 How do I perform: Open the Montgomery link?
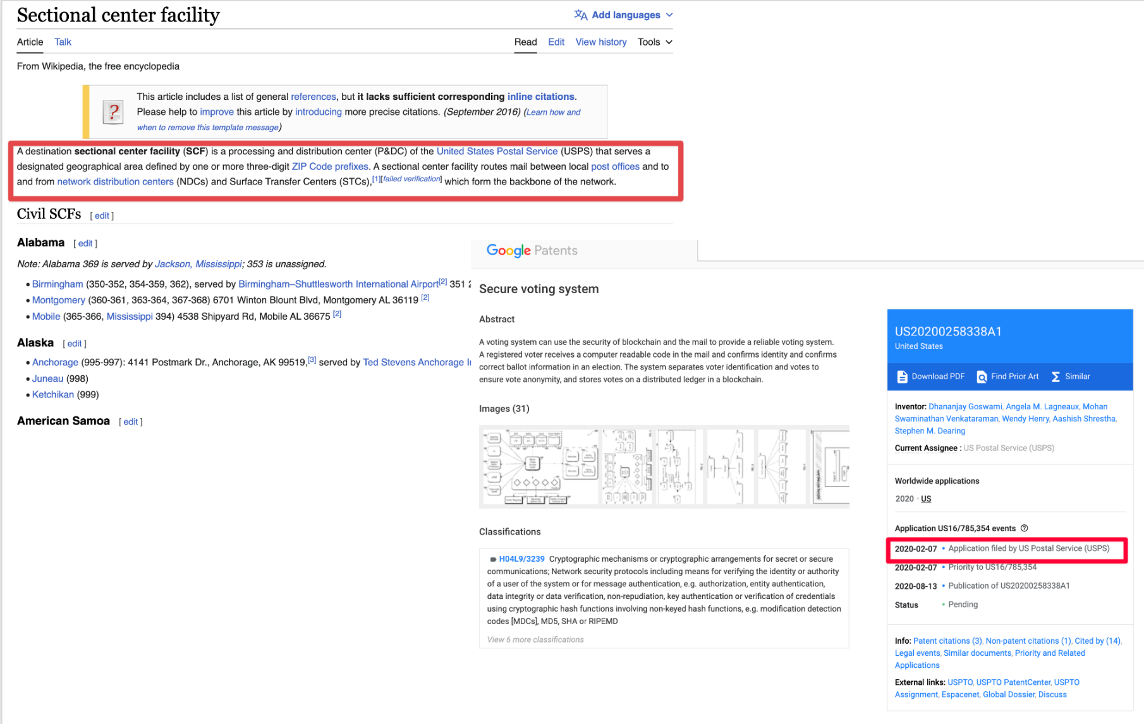click(59, 300)
